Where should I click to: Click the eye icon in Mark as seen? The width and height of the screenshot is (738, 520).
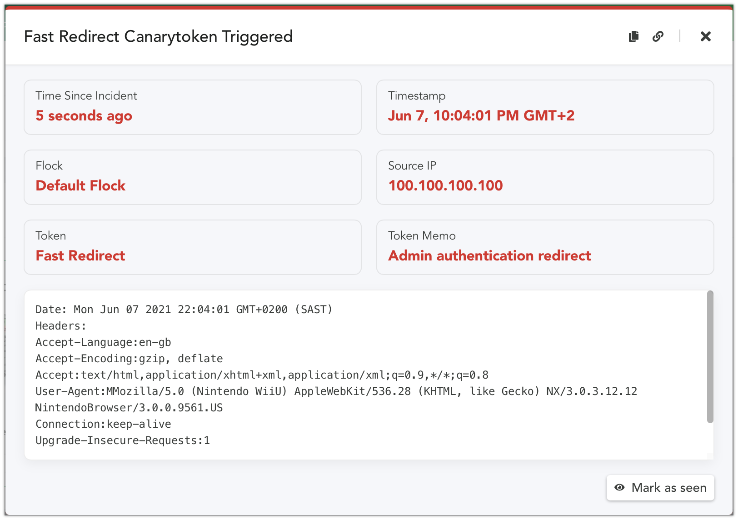click(619, 488)
